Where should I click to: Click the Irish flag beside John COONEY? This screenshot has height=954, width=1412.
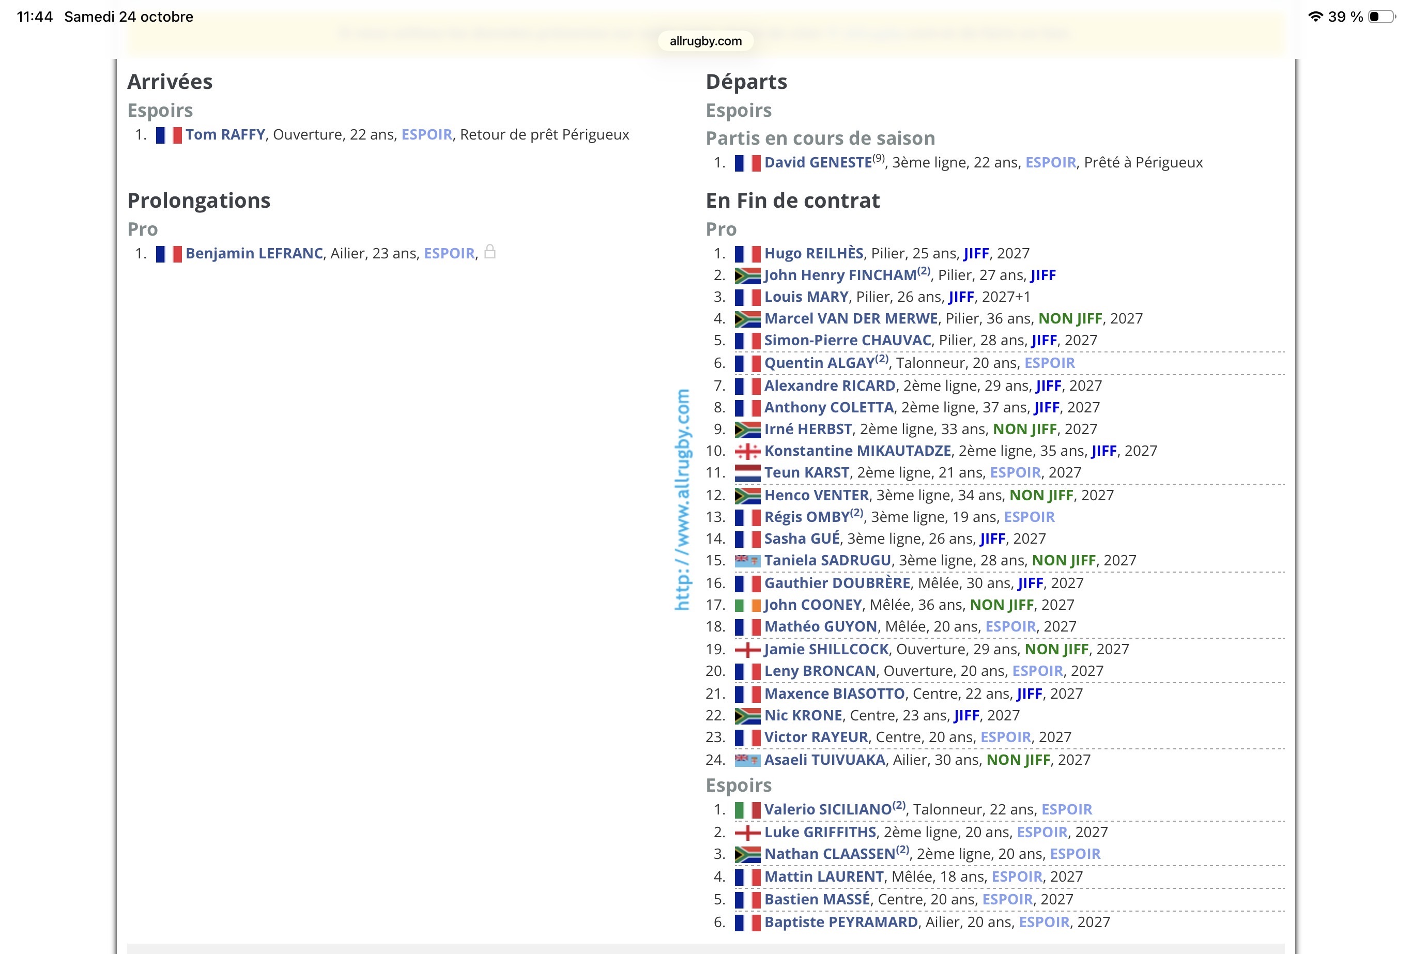[x=747, y=605]
